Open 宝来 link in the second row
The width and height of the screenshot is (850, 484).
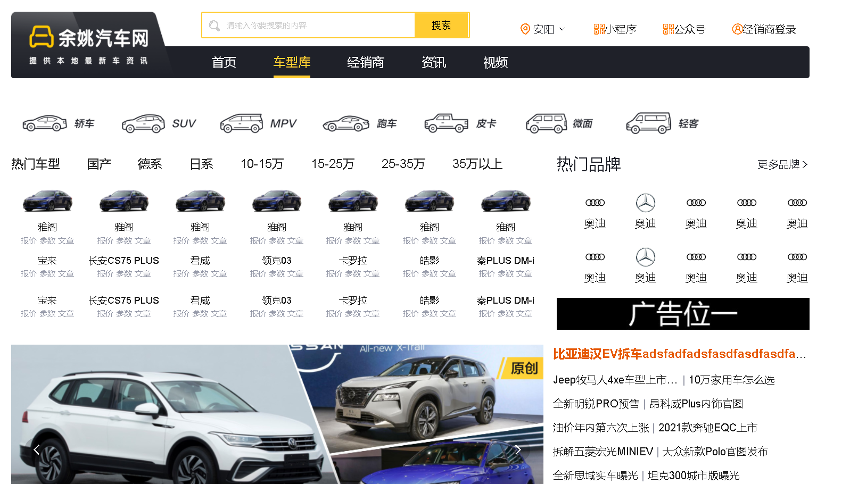tap(47, 261)
